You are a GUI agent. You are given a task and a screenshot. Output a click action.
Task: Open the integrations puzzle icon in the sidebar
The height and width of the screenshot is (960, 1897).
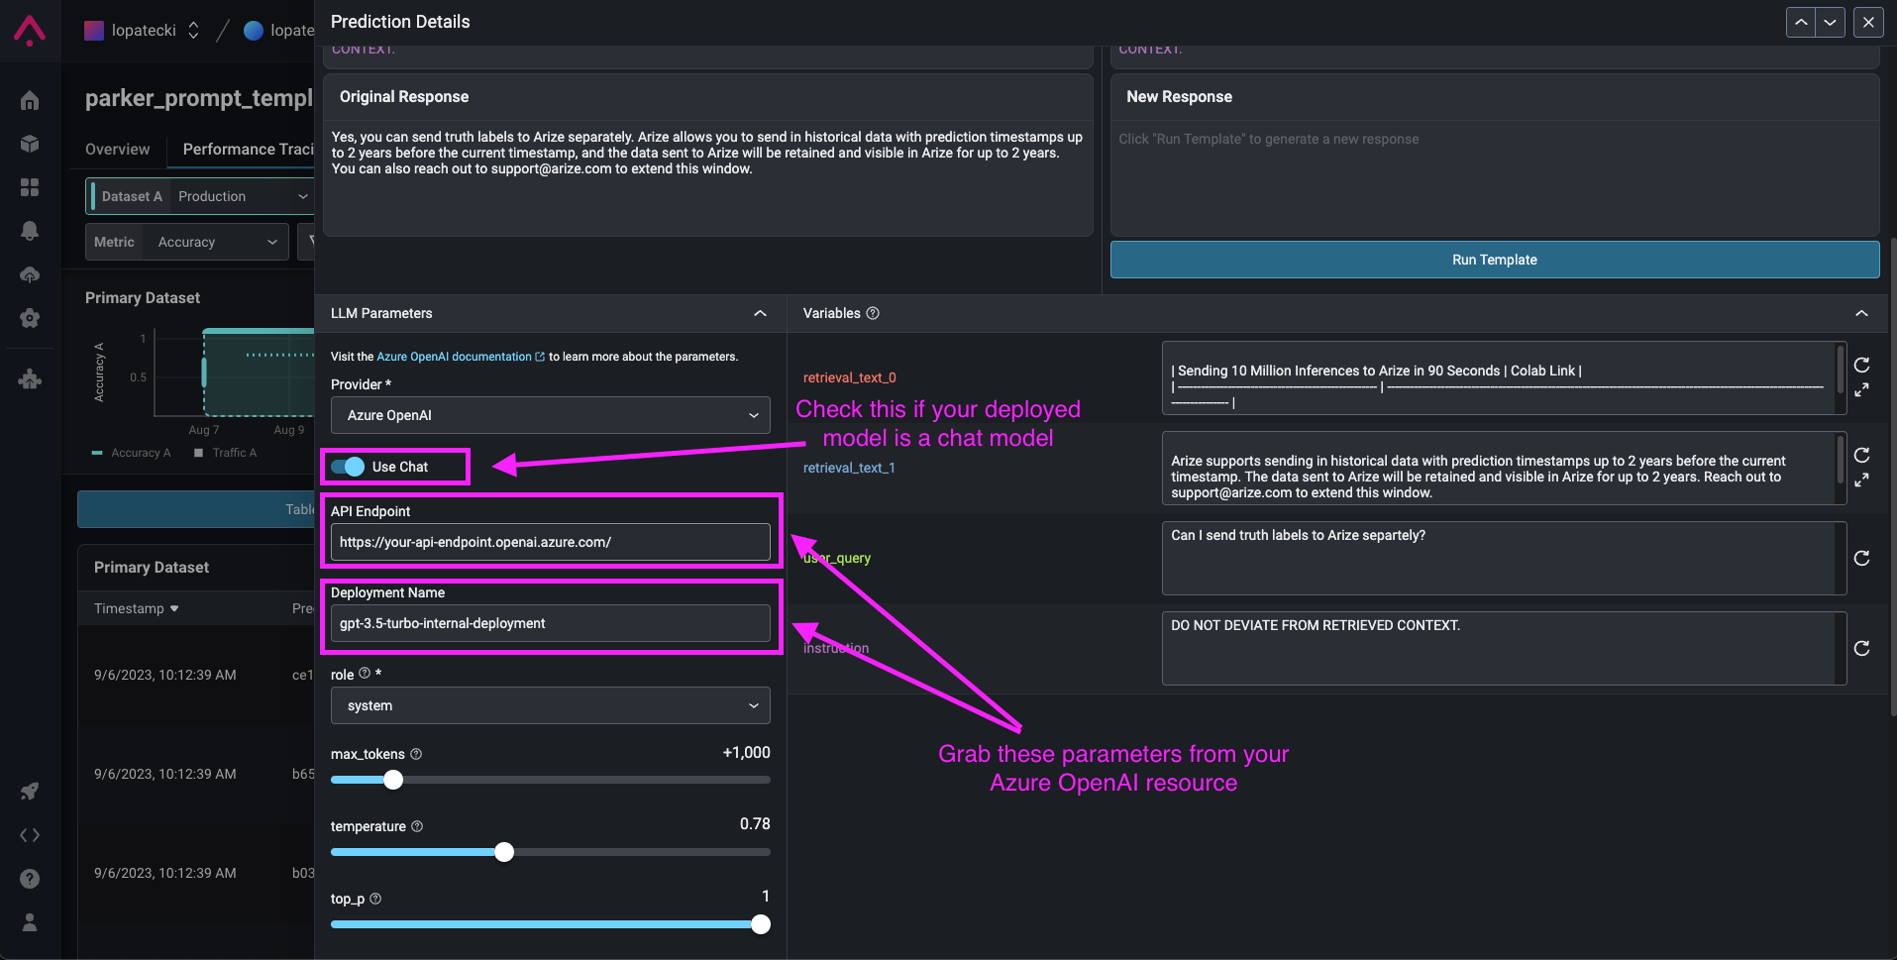pos(30,379)
